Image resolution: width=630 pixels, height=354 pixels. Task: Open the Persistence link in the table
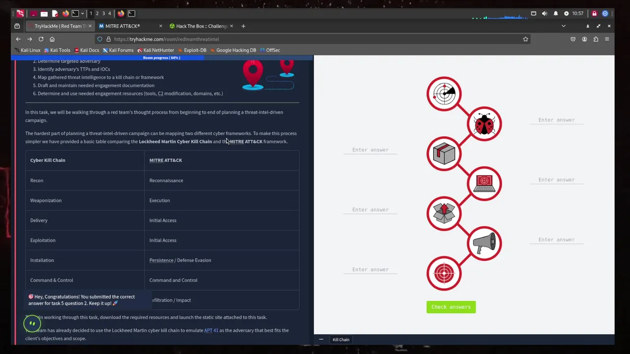[x=161, y=260]
